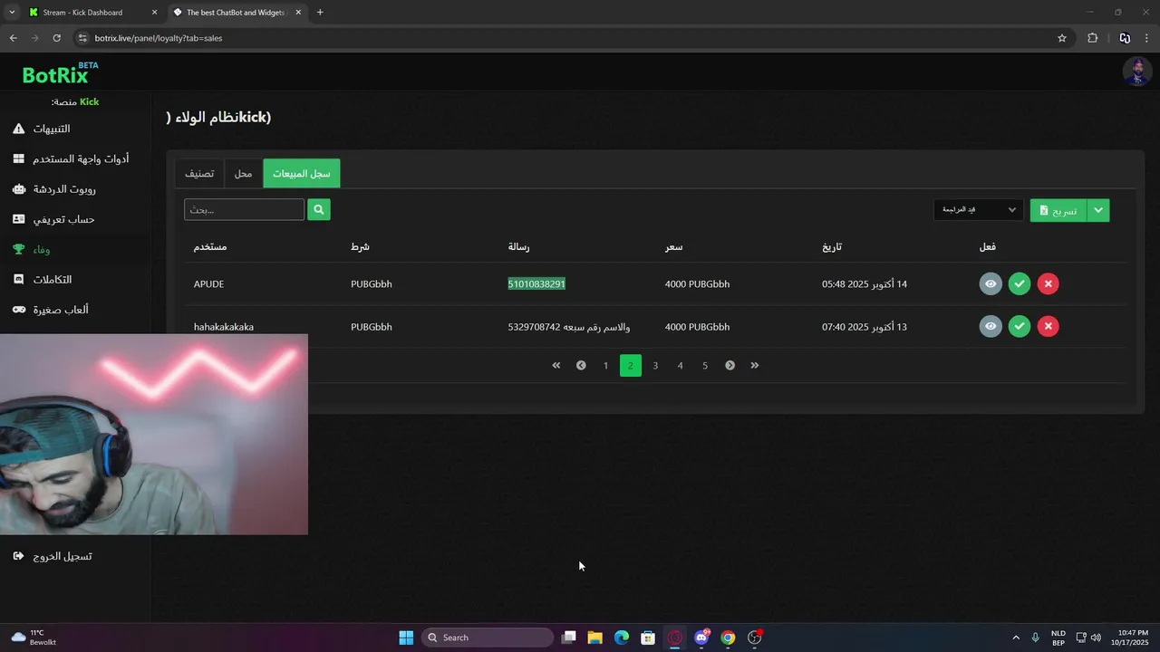Screen dimensions: 1160x652
Task: Click the تاريخ date column header
Action: pyautogui.click(x=832, y=246)
